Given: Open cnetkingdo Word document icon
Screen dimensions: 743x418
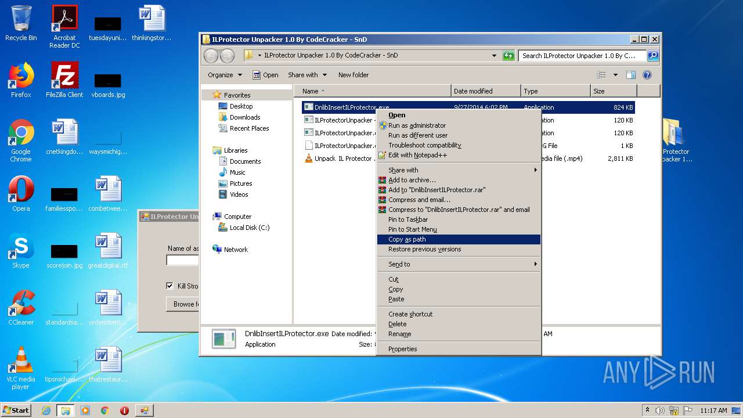Looking at the screenshot, I should [x=64, y=137].
